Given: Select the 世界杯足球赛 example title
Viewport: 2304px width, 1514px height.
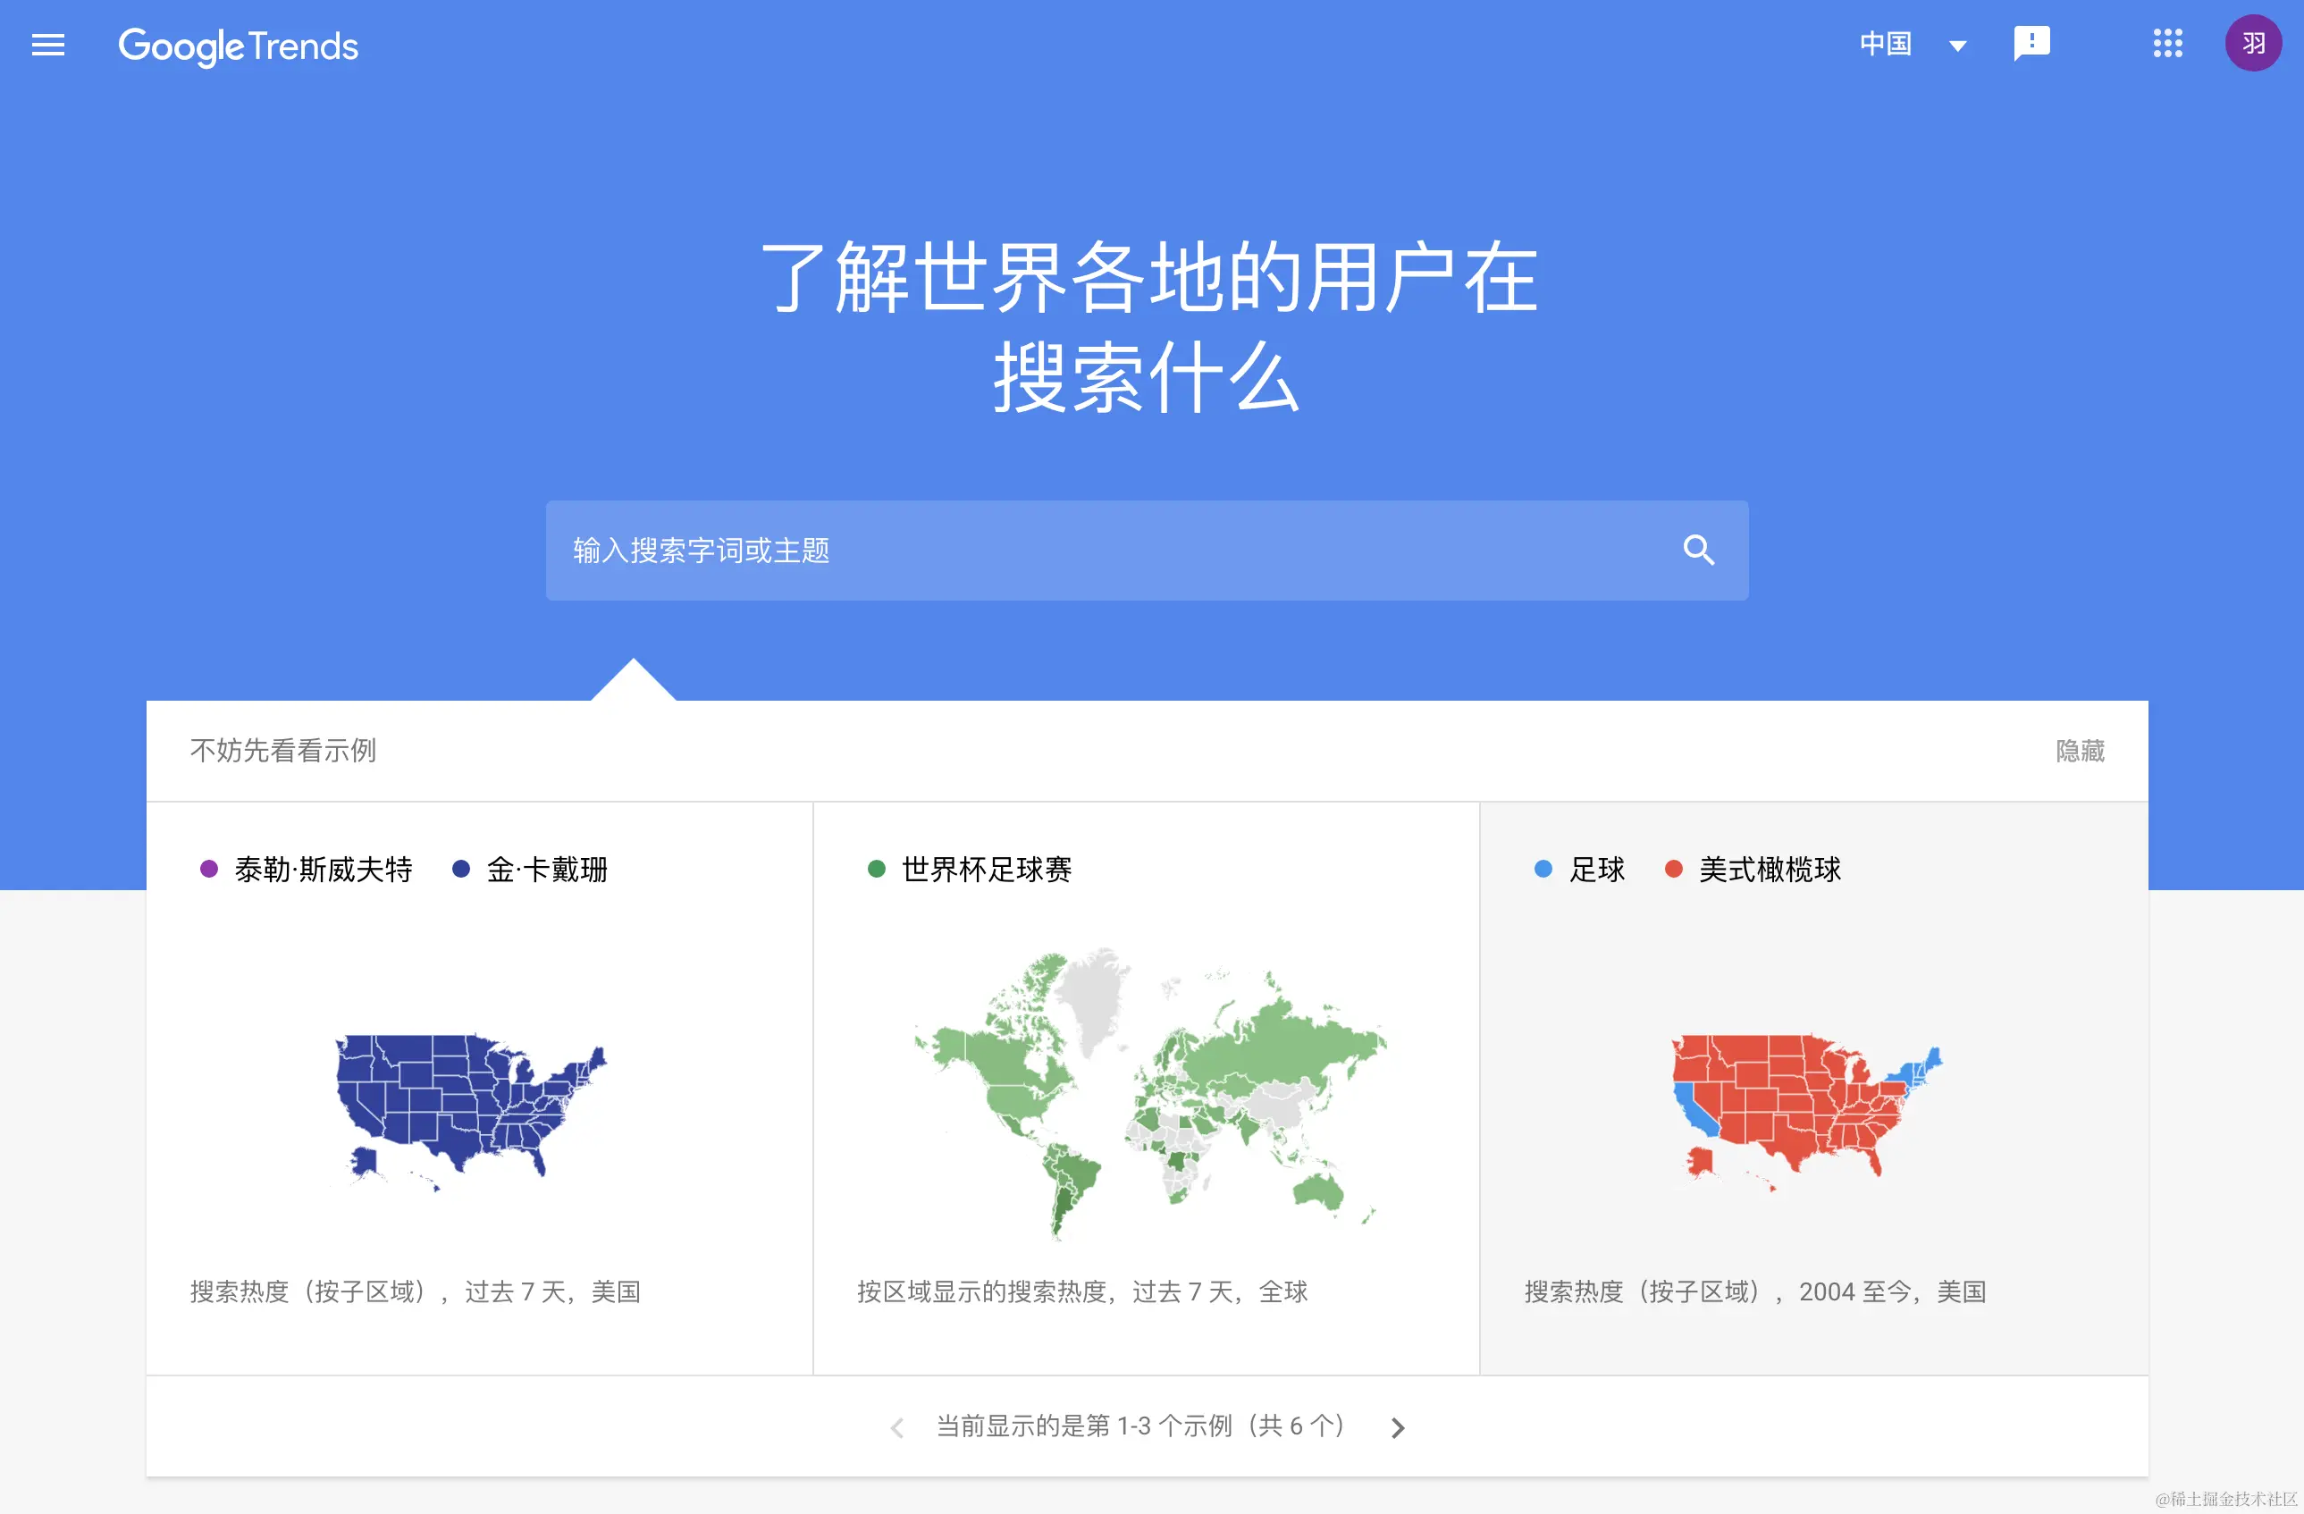Looking at the screenshot, I should coord(987,870).
